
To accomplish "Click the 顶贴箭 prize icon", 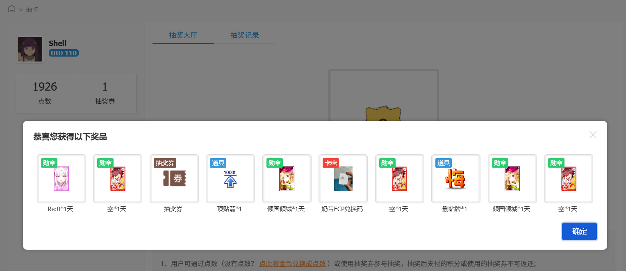I will [x=230, y=180].
